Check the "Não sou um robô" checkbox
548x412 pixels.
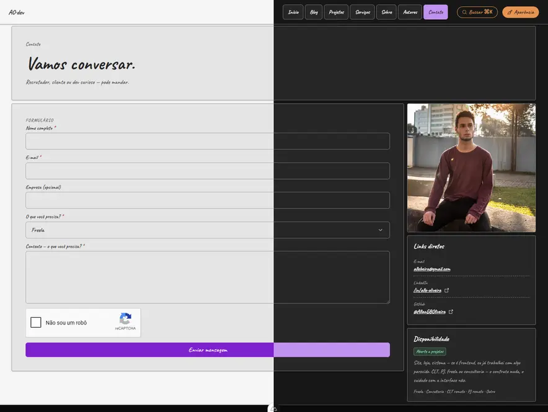click(36, 322)
